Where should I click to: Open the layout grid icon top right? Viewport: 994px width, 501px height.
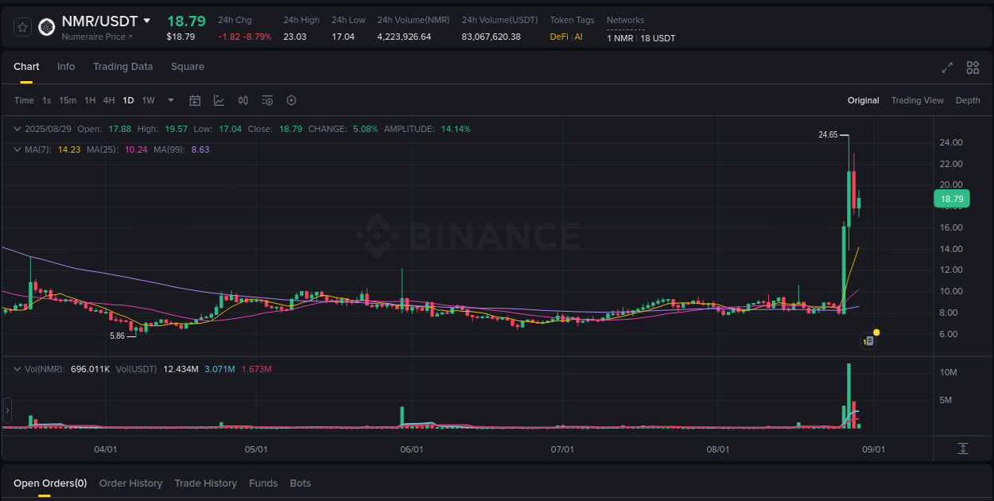pos(973,68)
